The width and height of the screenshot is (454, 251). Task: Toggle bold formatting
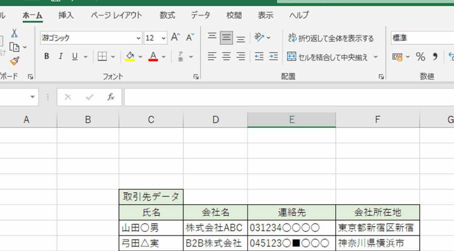pos(47,57)
